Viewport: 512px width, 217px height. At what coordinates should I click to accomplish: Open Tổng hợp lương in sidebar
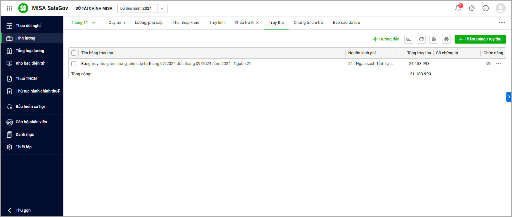click(x=32, y=51)
